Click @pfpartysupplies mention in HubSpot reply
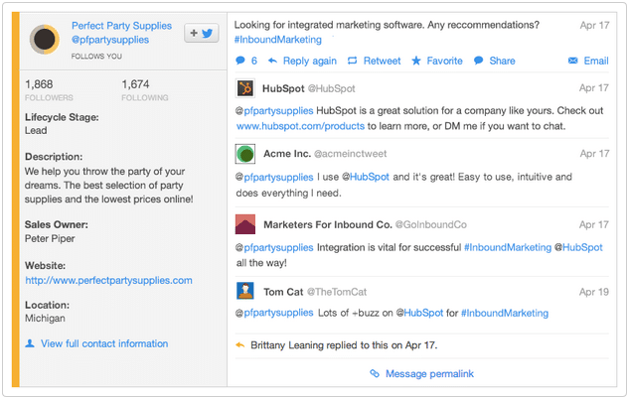This screenshot has width=628, height=398. click(274, 111)
